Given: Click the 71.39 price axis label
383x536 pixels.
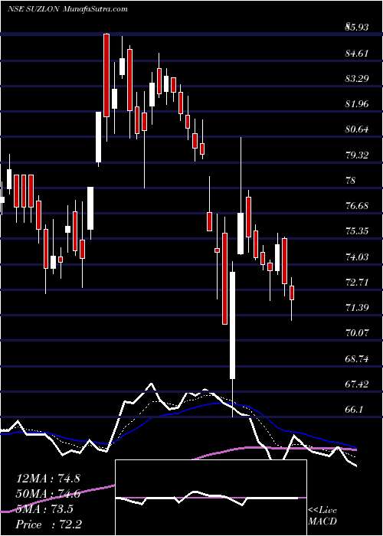Looking at the screenshot, I should 357,308.
